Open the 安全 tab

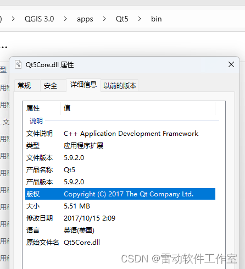(53, 85)
